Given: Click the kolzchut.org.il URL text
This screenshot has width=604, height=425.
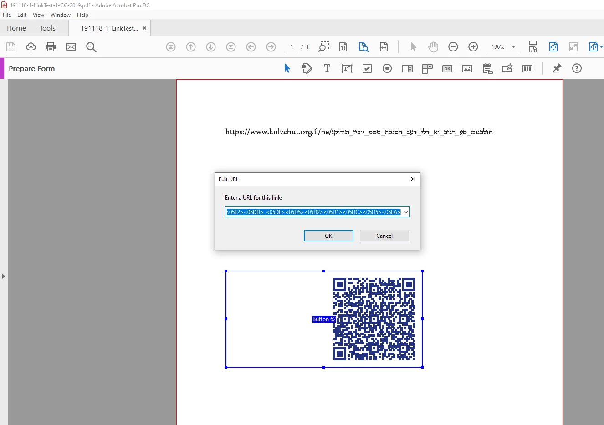Looking at the screenshot, I should pos(359,132).
